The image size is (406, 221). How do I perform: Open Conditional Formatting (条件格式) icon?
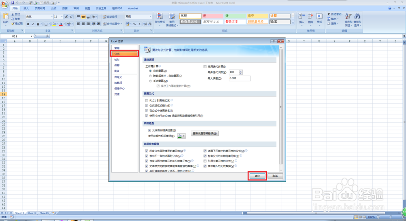click(x=160, y=17)
